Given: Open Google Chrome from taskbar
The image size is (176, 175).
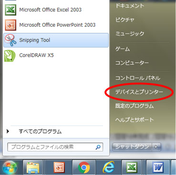Looking at the screenshot, I should coord(84,167).
